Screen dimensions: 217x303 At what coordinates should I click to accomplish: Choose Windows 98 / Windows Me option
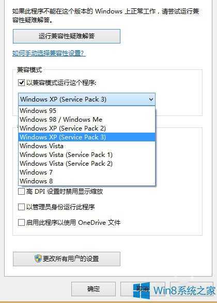[87, 120]
